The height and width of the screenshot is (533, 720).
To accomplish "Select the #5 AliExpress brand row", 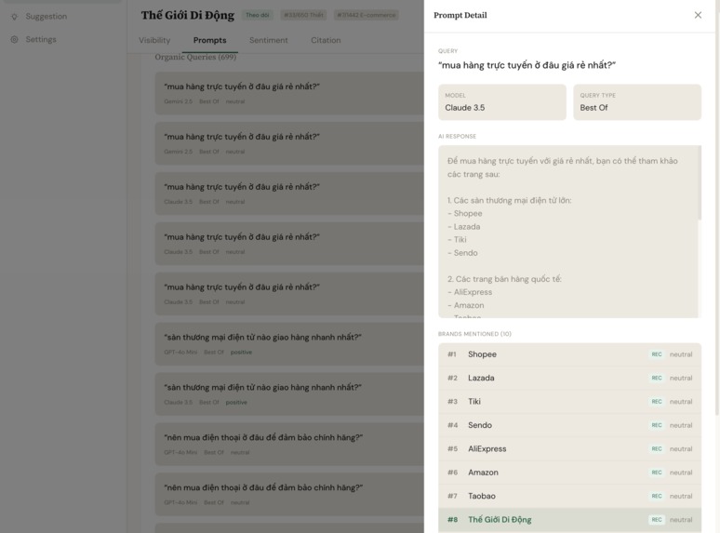I will click(569, 449).
